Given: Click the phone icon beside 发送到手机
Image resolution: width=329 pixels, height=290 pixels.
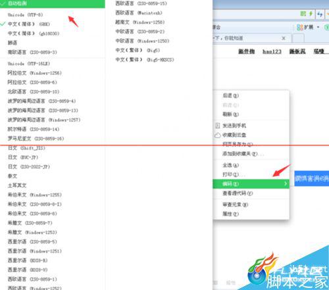Looking at the screenshot, I should pyautogui.click(x=218, y=126).
